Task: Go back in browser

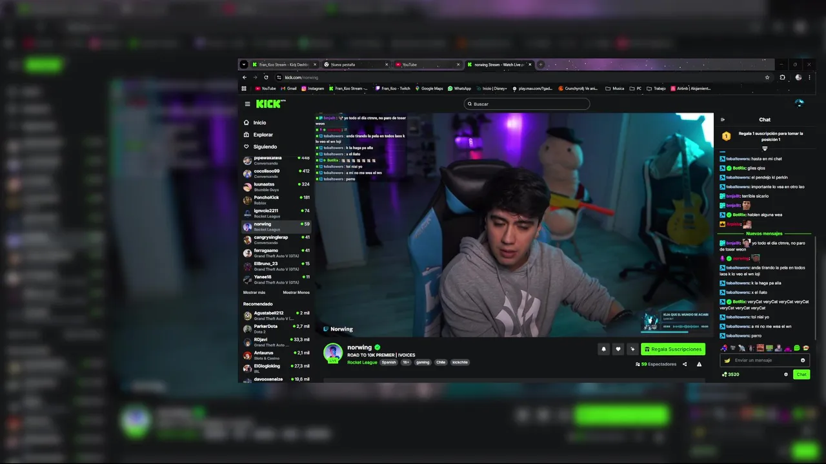Action: click(244, 77)
